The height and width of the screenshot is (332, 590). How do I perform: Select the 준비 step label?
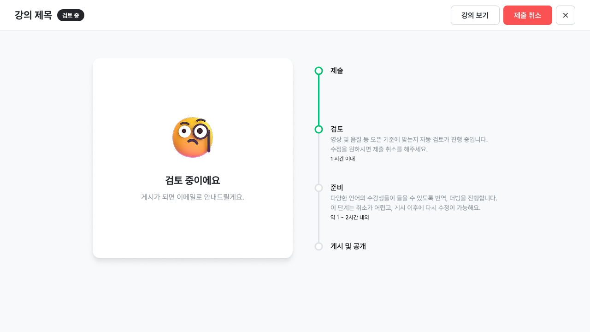pyautogui.click(x=336, y=188)
